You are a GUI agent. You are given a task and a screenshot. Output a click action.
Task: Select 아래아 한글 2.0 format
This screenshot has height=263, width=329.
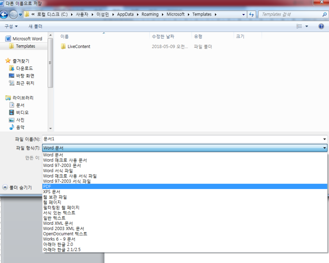(x=185, y=245)
